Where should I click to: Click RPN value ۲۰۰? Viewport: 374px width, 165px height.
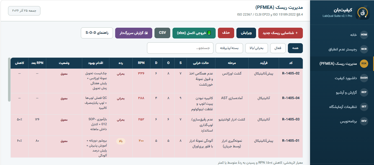(x=141, y=141)
